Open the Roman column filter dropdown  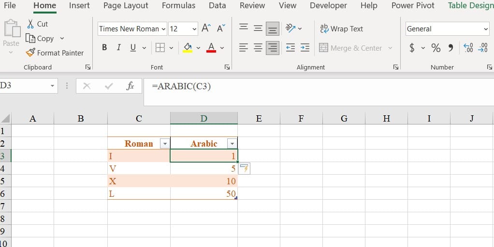[165, 144]
